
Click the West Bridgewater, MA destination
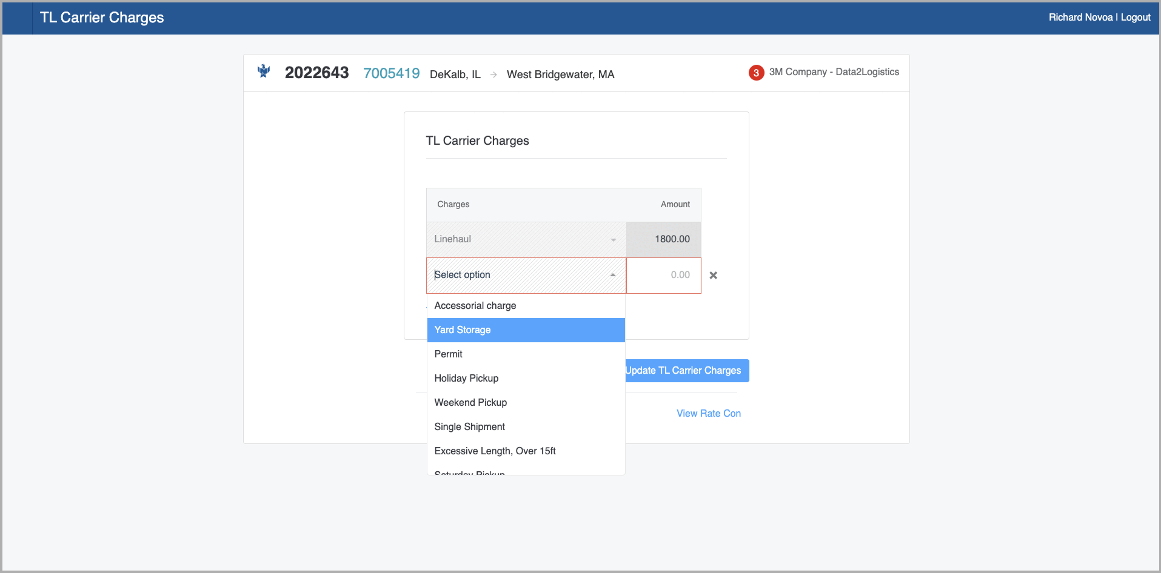coord(561,75)
